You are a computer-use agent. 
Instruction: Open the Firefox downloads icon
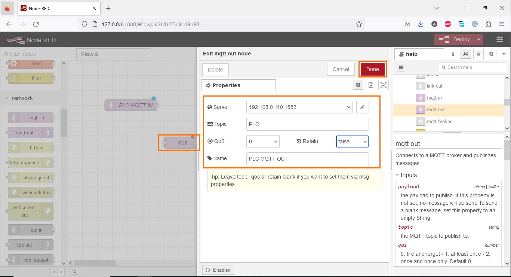[x=421, y=24]
